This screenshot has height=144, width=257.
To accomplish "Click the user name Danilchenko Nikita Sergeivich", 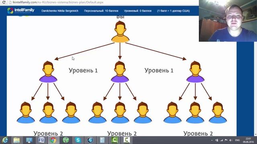I will click(x=60, y=11).
